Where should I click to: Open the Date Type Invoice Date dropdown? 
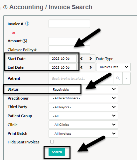[113, 67]
